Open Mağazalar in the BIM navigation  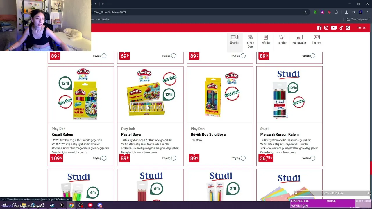[x=299, y=40]
